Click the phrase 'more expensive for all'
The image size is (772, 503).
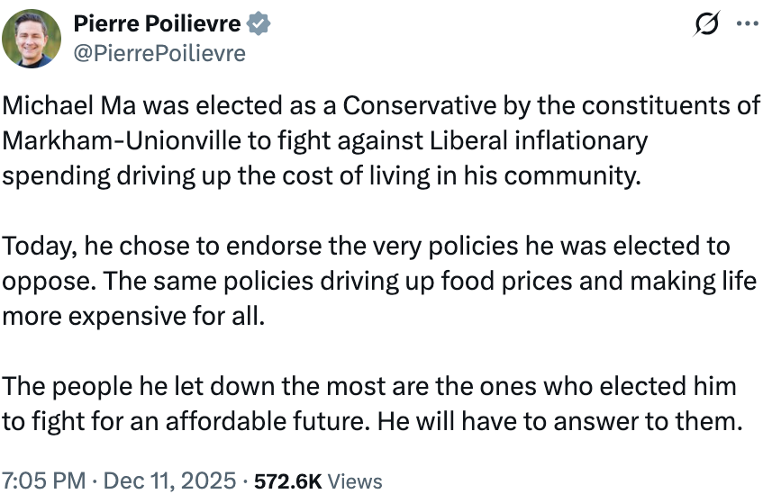point(133,316)
